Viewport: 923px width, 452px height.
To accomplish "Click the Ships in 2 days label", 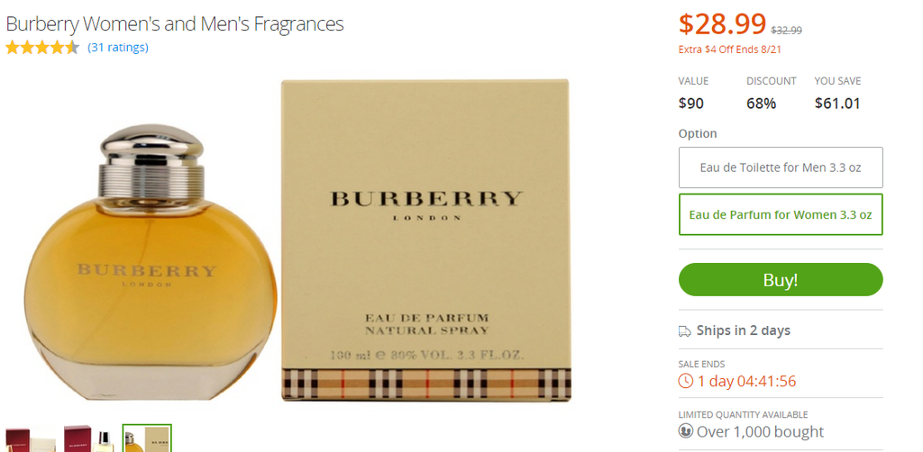I will pyautogui.click(x=744, y=330).
